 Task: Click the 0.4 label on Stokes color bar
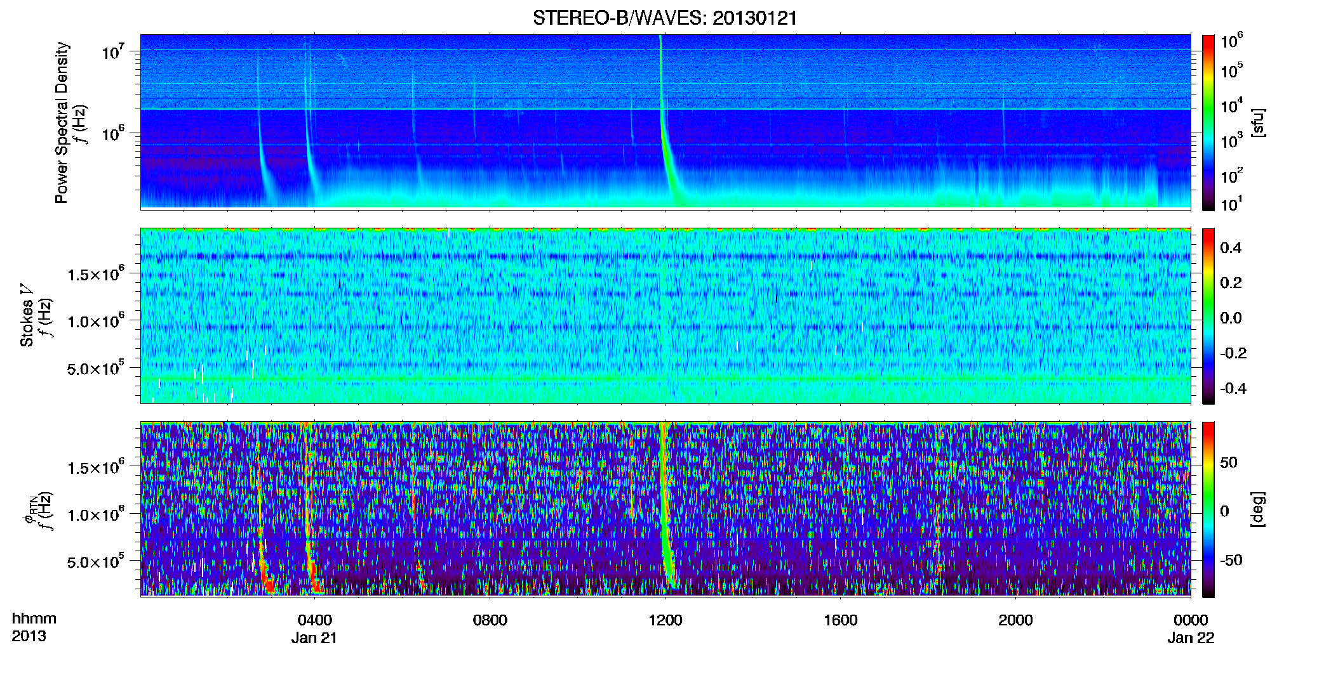[x=1231, y=248]
